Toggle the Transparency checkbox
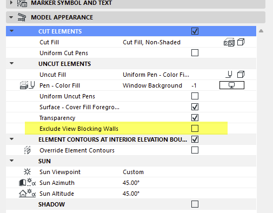273x213 pixels. coord(195,118)
